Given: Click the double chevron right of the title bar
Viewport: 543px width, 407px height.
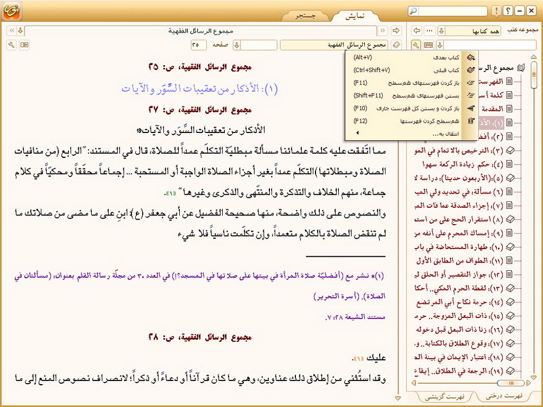Looking at the screenshot, I should tap(383, 31).
